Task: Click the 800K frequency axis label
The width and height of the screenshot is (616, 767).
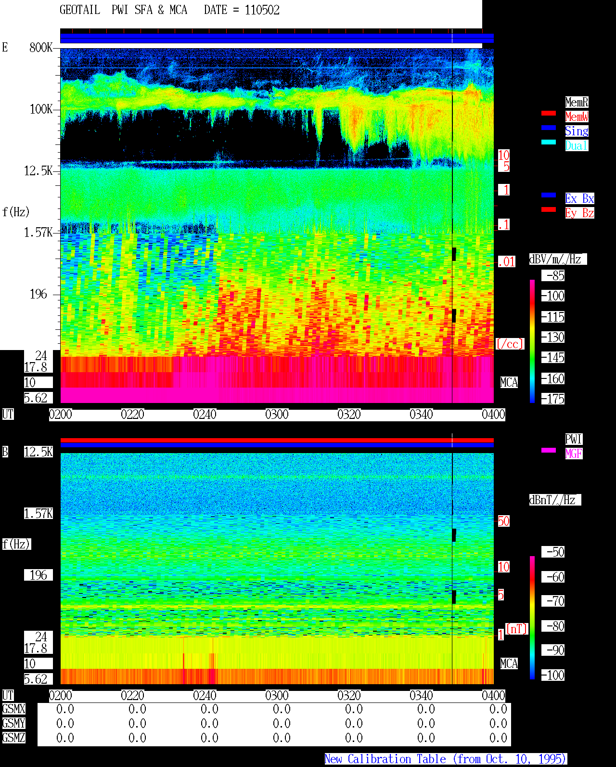Action: [x=41, y=47]
